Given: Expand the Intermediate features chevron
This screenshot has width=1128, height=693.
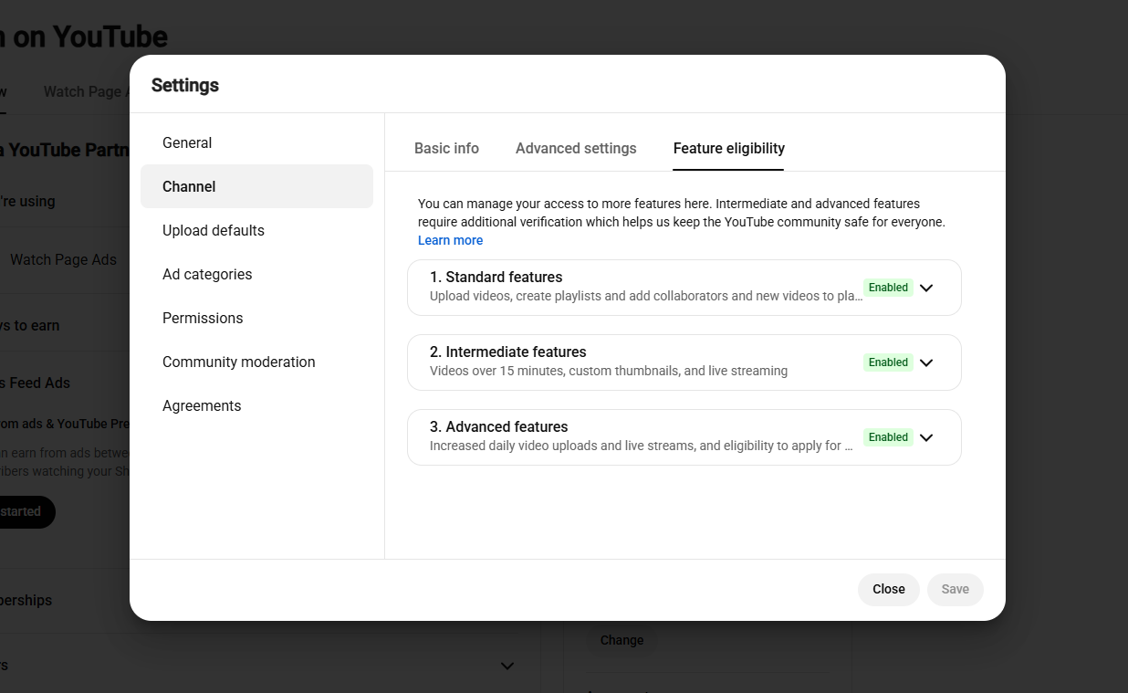Looking at the screenshot, I should (x=926, y=362).
